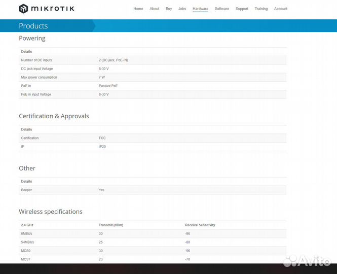Select the '23' transmit value for MCS7
Image resolution: width=337 pixels, height=274 pixels.
(x=100, y=259)
